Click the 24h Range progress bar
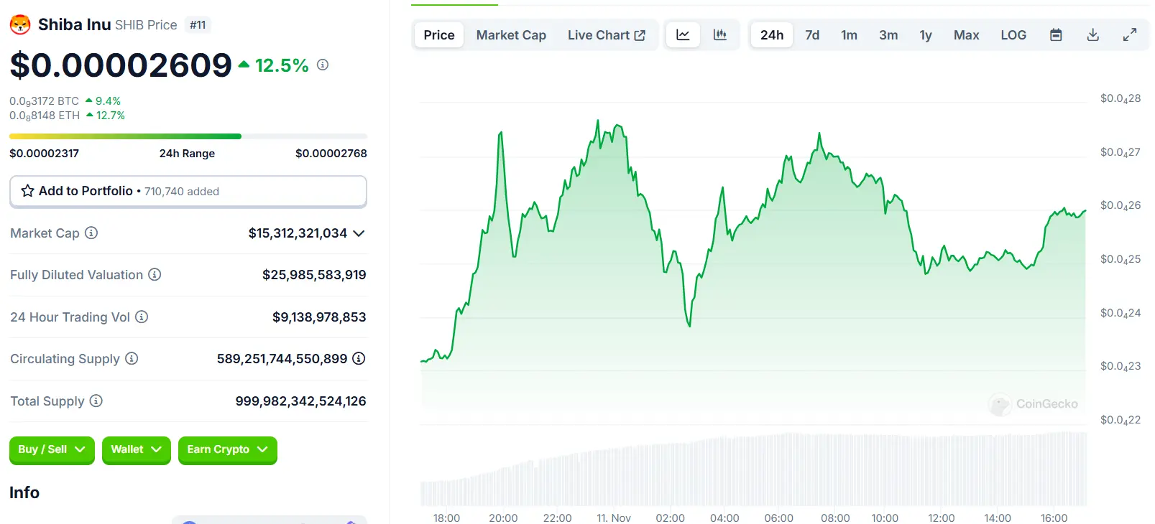Image resolution: width=1155 pixels, height=524 pixels. click(188, 136)
